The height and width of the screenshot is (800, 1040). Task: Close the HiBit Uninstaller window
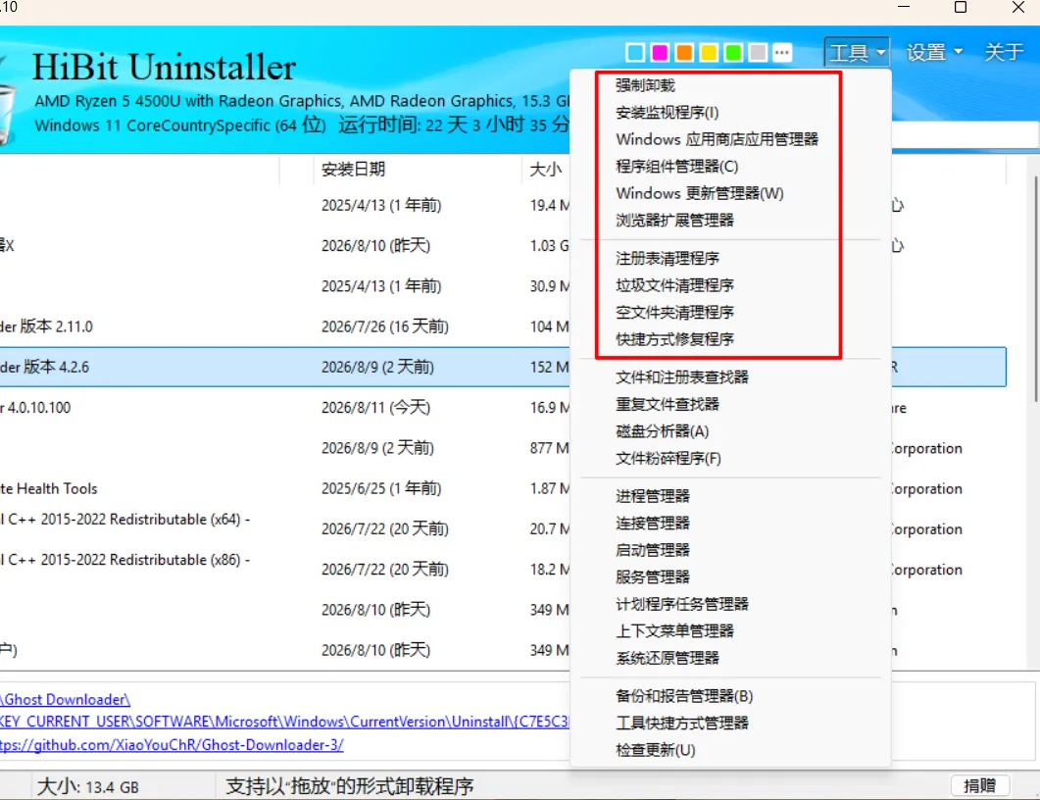coord(1018,7)
